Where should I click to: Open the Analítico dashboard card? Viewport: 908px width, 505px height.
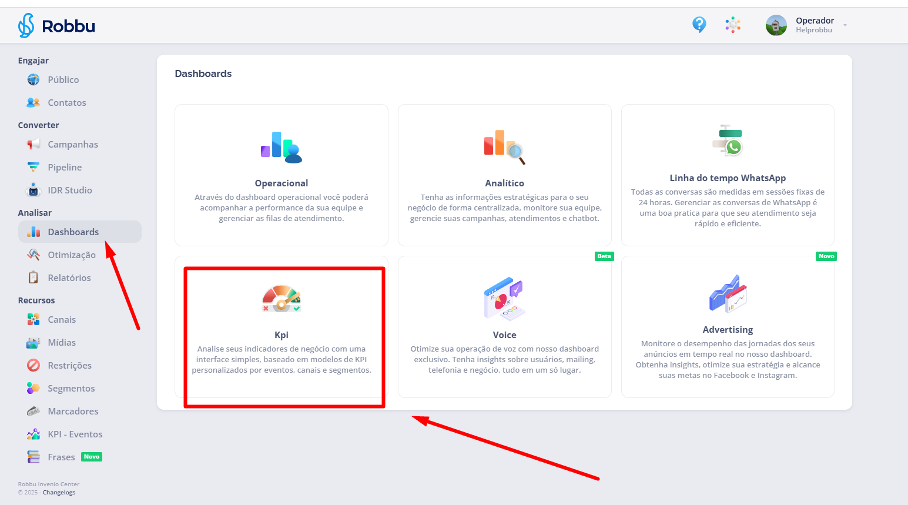coord(504,175)
